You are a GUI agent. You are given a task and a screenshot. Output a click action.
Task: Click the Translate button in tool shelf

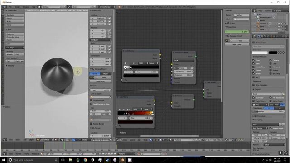tap(14, 15)
